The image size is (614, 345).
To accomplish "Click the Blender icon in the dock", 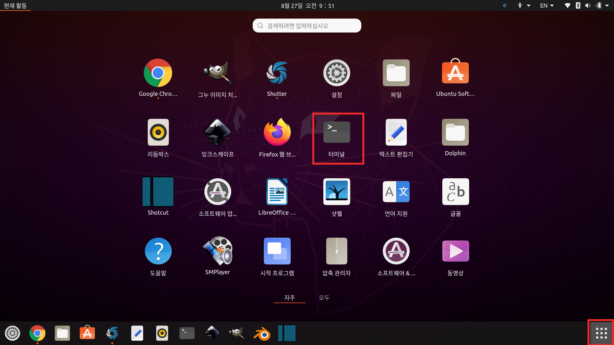I will (262, 333).
